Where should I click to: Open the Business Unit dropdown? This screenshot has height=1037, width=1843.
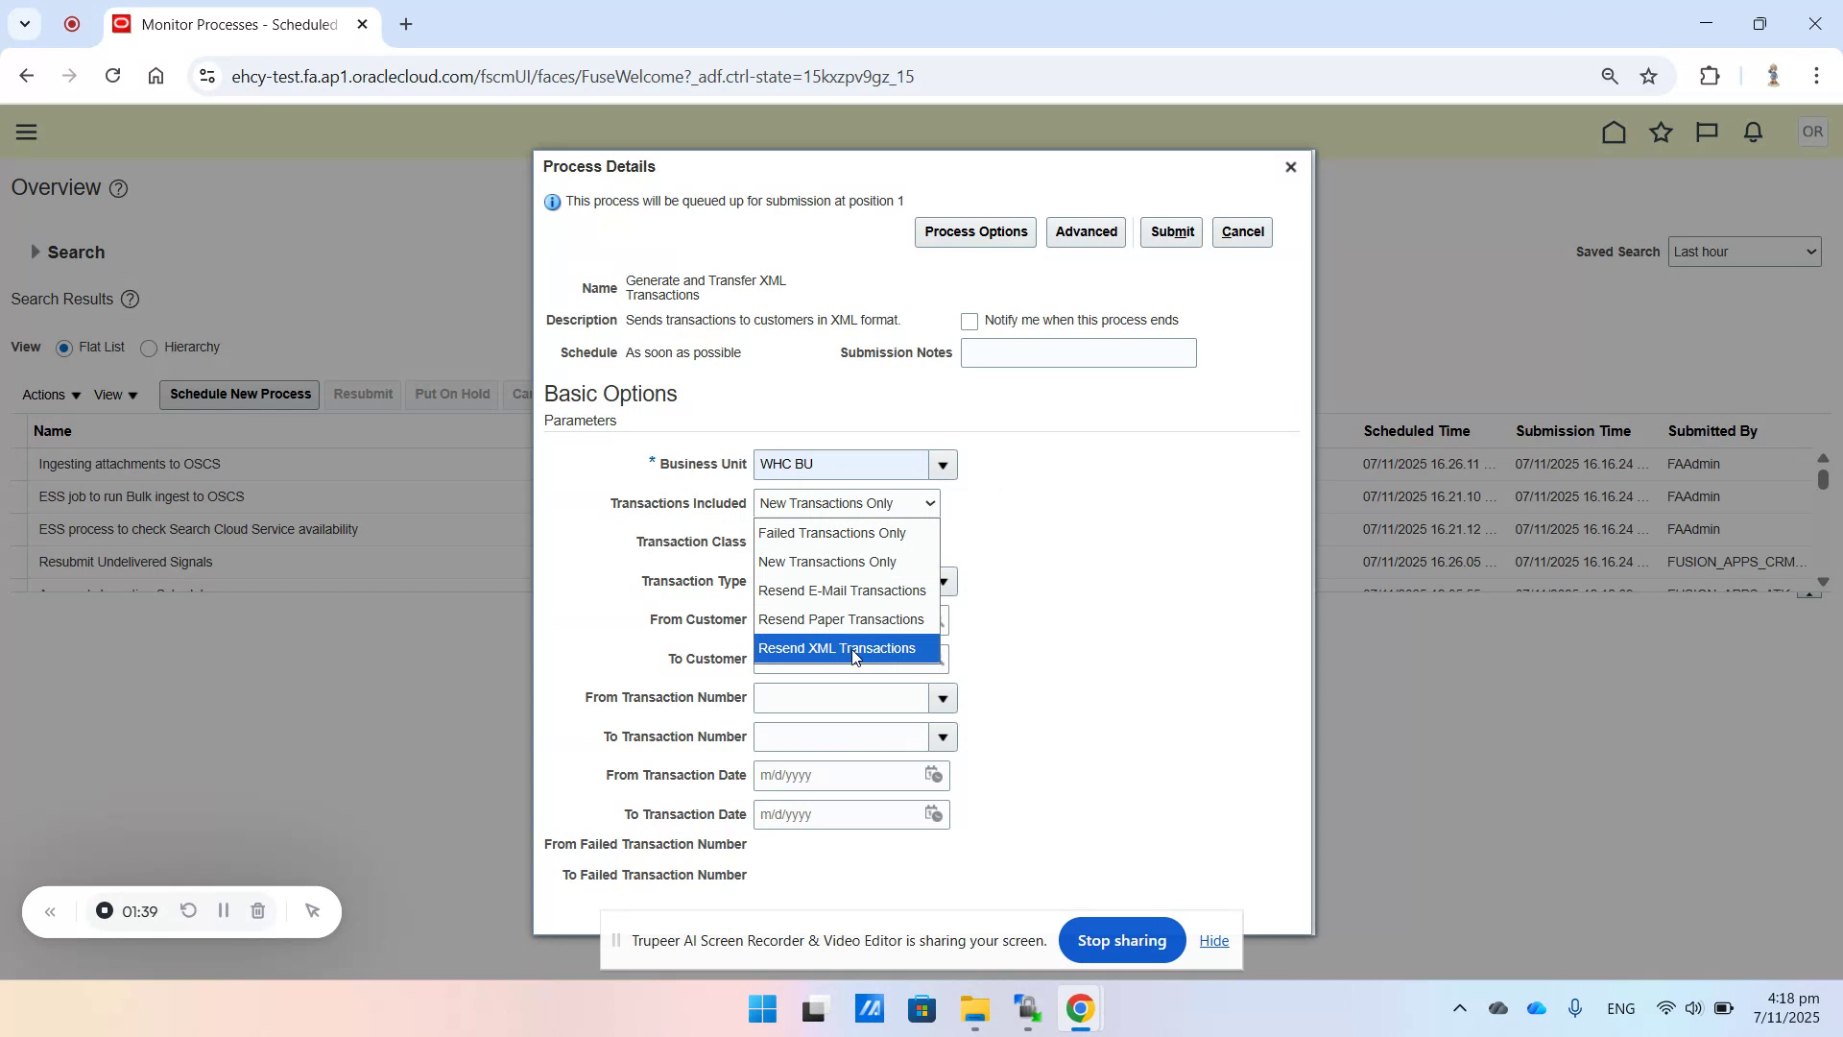tap(942, 465)
